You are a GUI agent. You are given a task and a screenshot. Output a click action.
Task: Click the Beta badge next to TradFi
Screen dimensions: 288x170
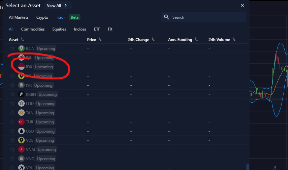click(75, 17)
